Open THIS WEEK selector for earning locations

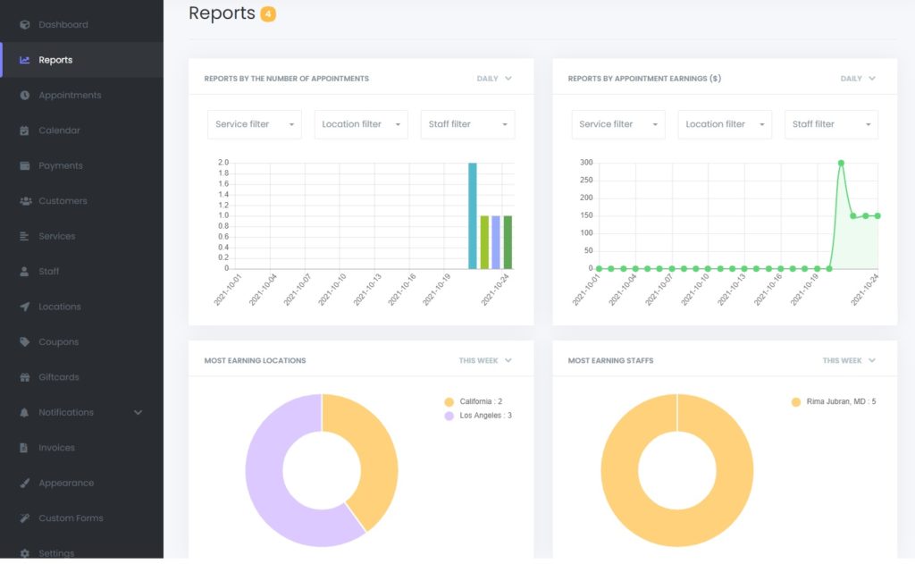(x=485, y=360)
